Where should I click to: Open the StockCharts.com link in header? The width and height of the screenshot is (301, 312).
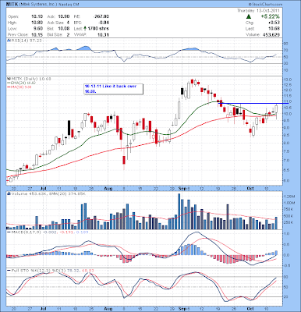pyautogui.click(x=265, y=5)
